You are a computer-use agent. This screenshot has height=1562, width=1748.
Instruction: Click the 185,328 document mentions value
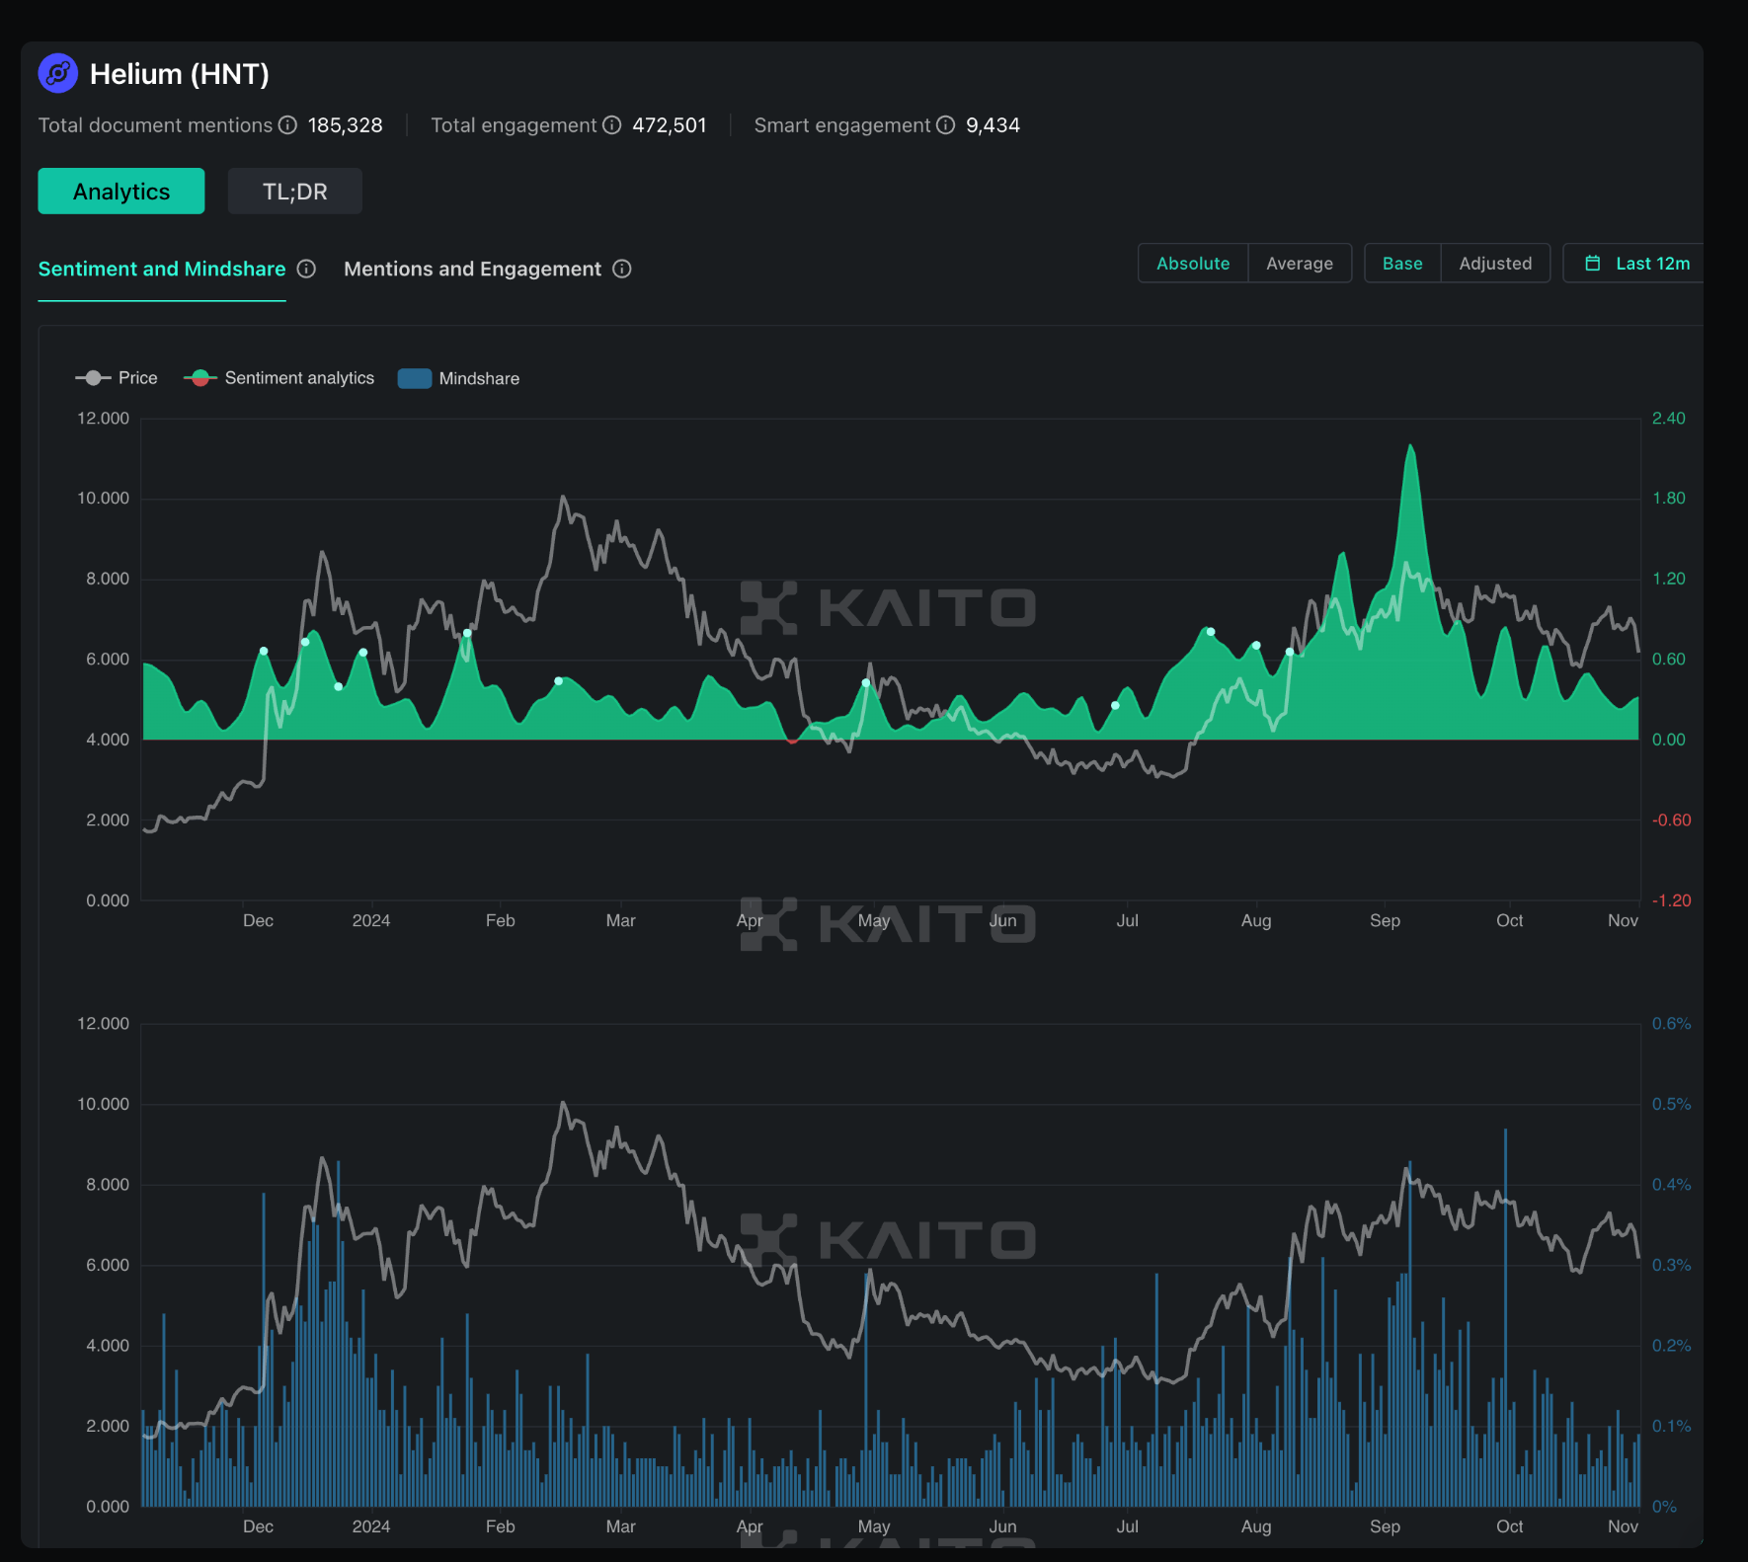click(x=345, y=125)
